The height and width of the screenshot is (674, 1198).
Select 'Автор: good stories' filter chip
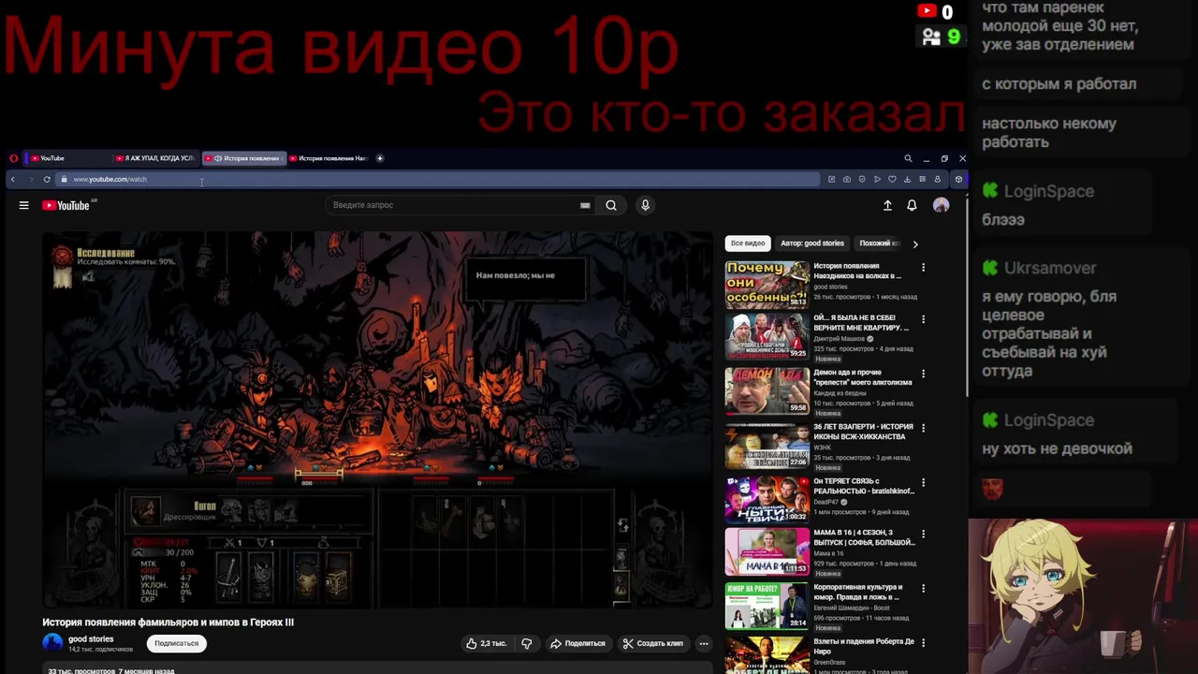812,243
